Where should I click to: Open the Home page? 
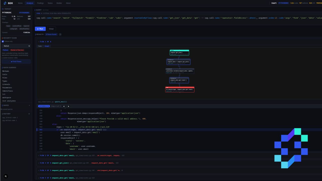20,3
